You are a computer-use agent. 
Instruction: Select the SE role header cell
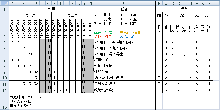[x=182, y=16]
